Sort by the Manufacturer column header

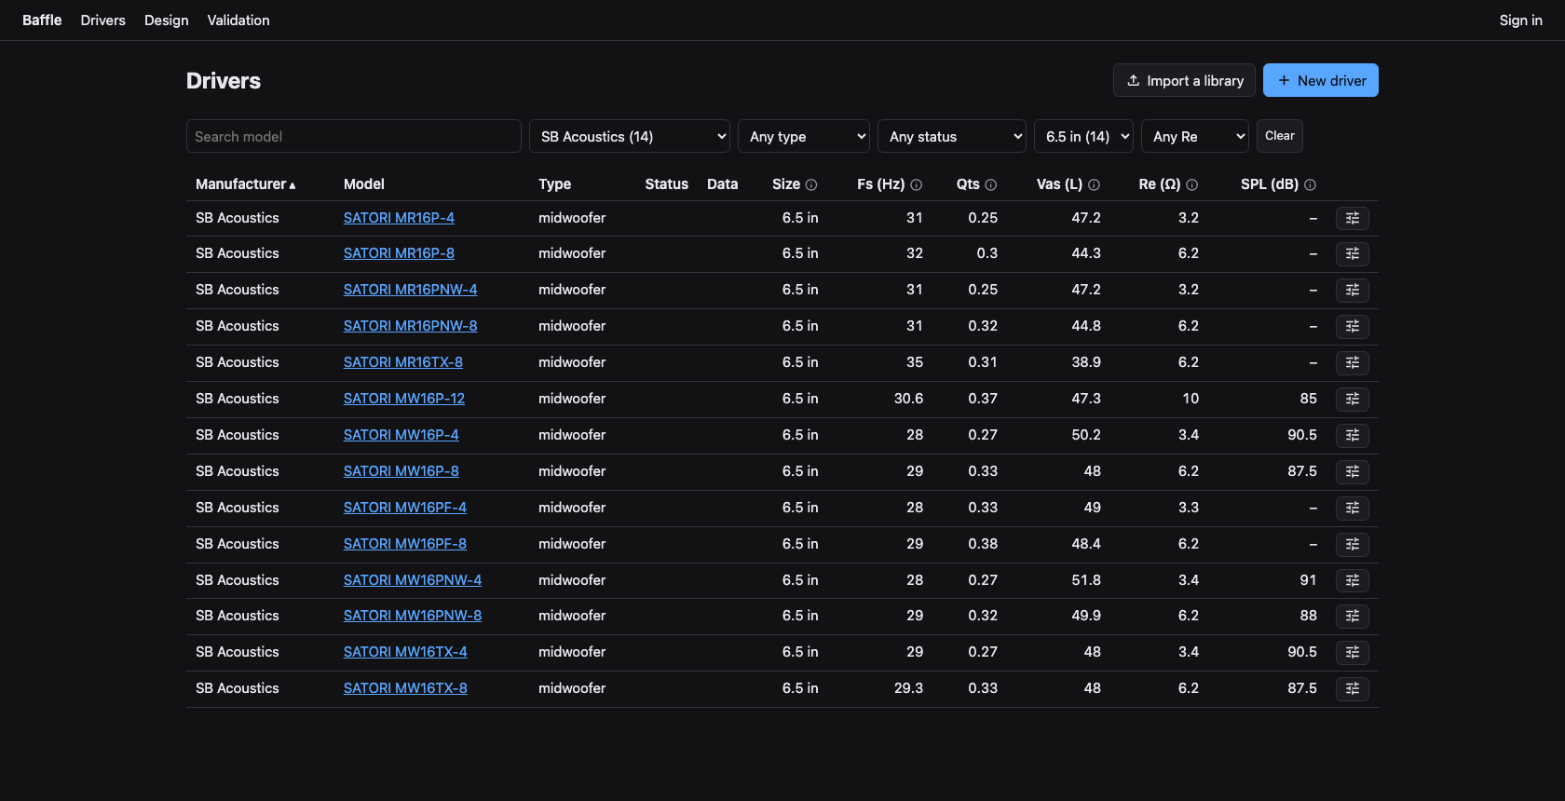246,184
